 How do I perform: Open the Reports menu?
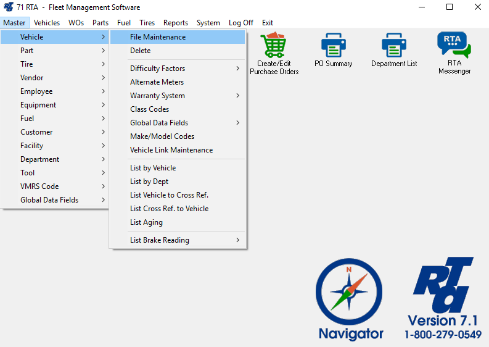pyautogui.click(x=176, y=23)
